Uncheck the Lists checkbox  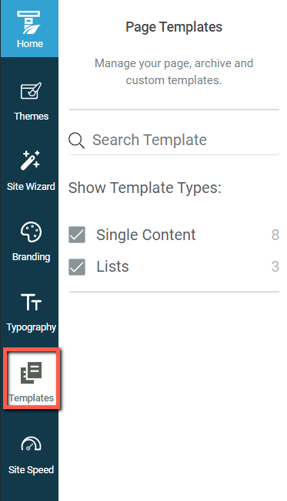(x=77, y=267)
